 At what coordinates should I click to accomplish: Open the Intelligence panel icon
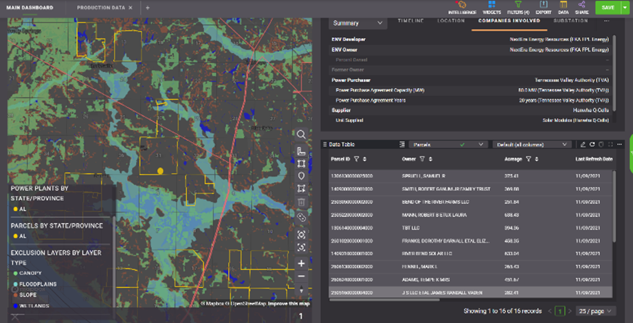tap(462, 5)
